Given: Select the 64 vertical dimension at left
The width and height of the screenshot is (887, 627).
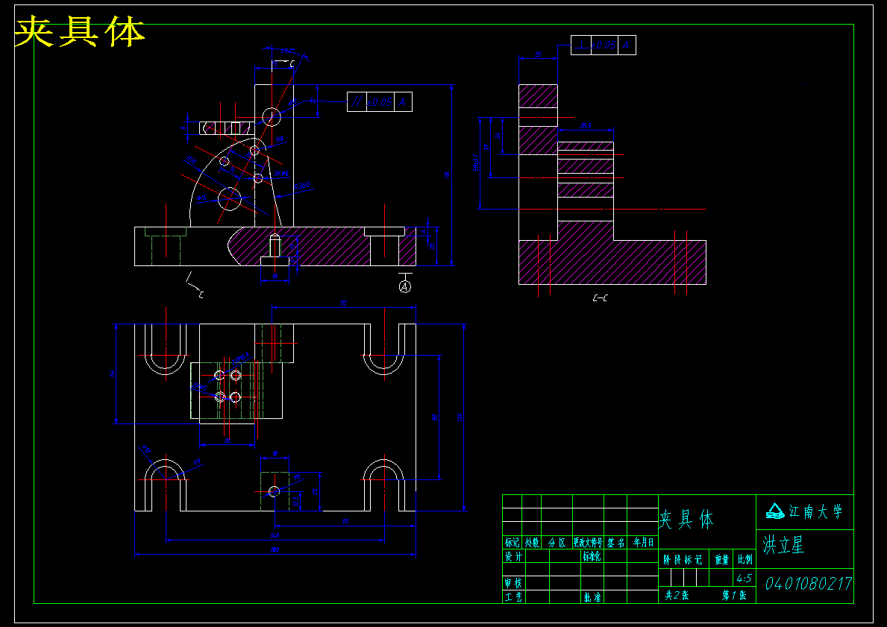Looking at the screenshot, I should (112, 374).
